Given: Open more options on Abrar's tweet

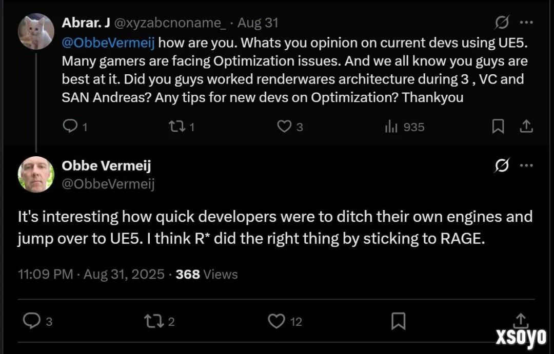Looking at the screenshot, I should click(526, 22).
